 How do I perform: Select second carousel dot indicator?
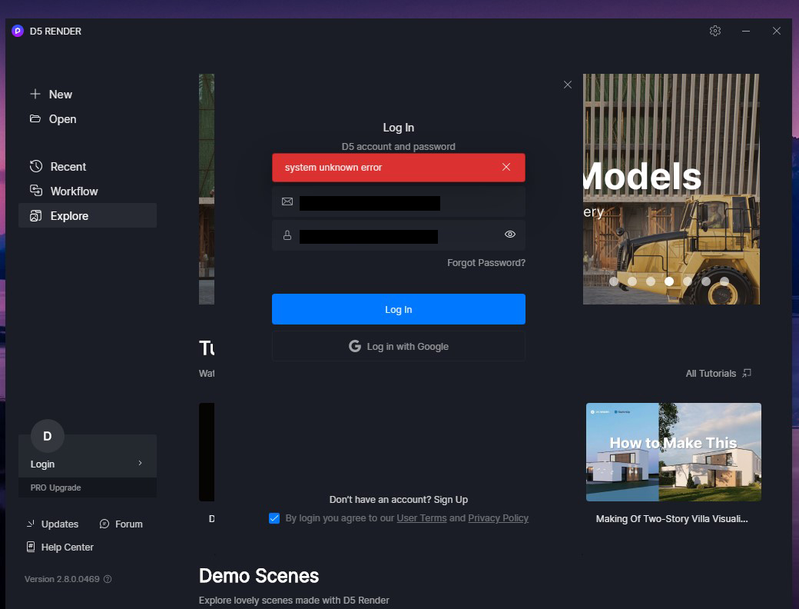pyautogui.click(x=632, y=281)
